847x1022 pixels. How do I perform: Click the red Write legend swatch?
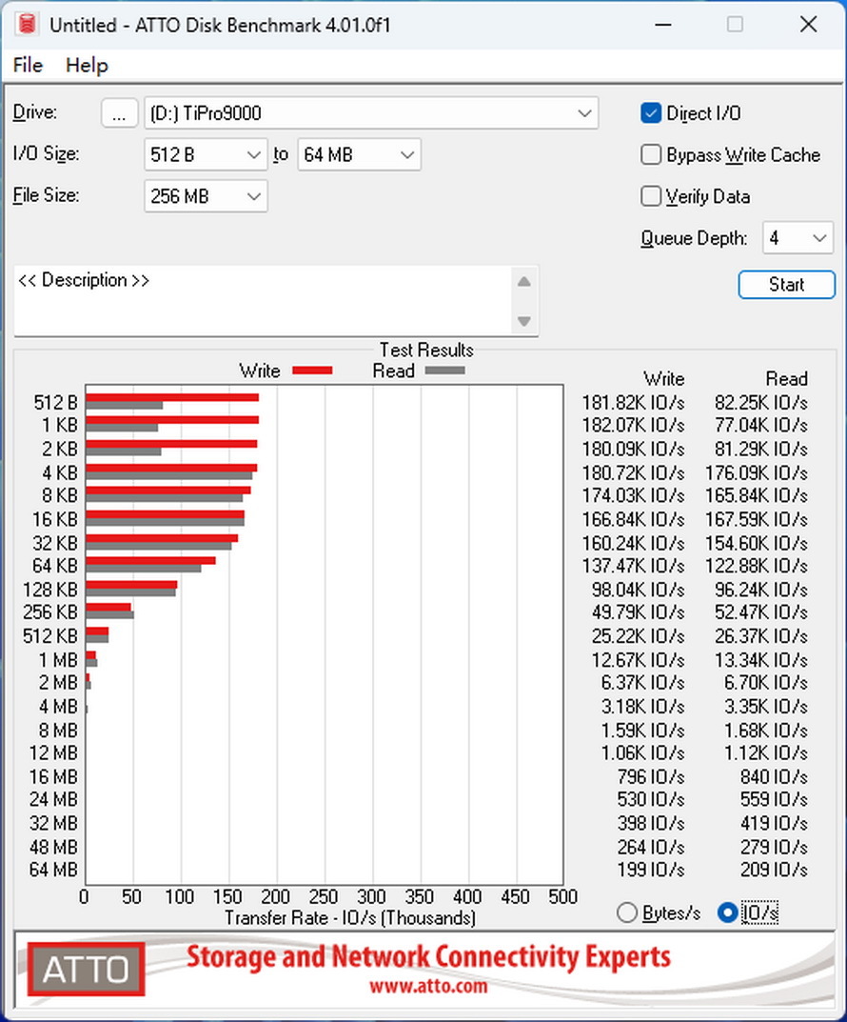(x=312, y=371)
